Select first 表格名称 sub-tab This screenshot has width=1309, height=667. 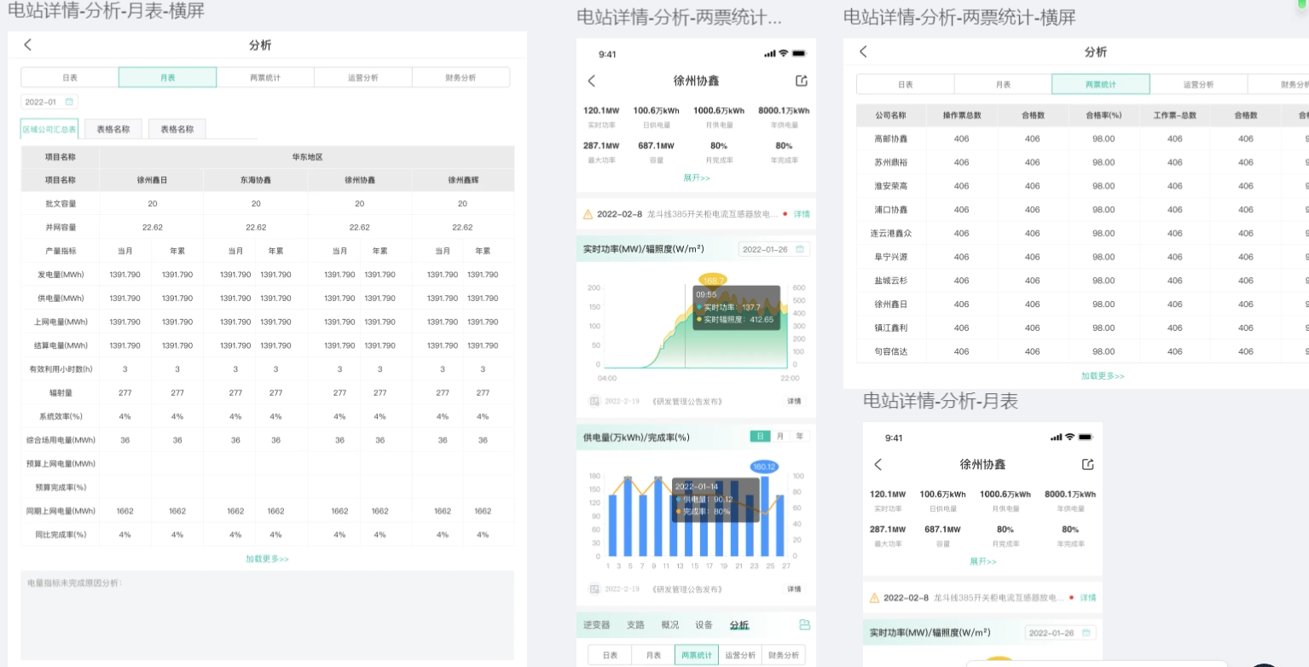coord(113,130)
